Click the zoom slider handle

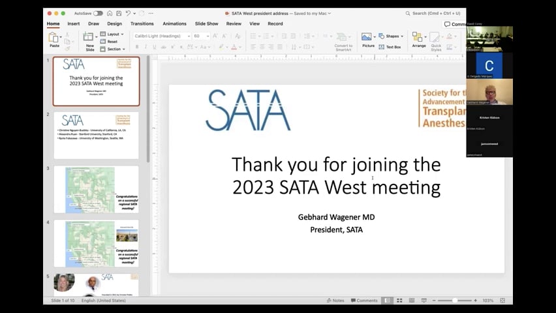(x=455, y=300)
